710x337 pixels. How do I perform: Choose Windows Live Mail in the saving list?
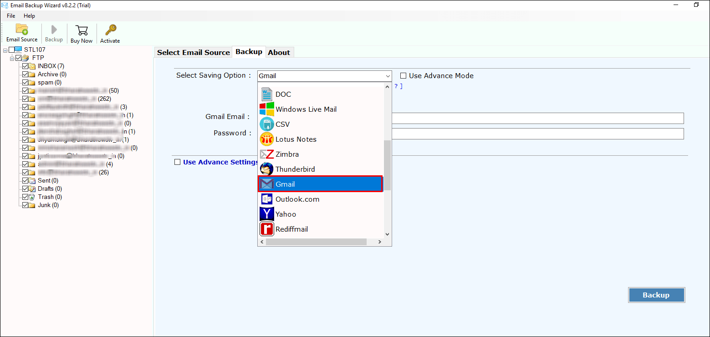tap(321, 109)
